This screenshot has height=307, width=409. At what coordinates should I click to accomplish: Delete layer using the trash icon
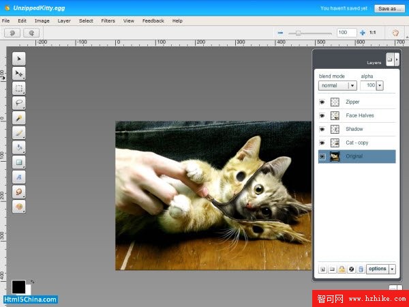[x=361, y=269]
